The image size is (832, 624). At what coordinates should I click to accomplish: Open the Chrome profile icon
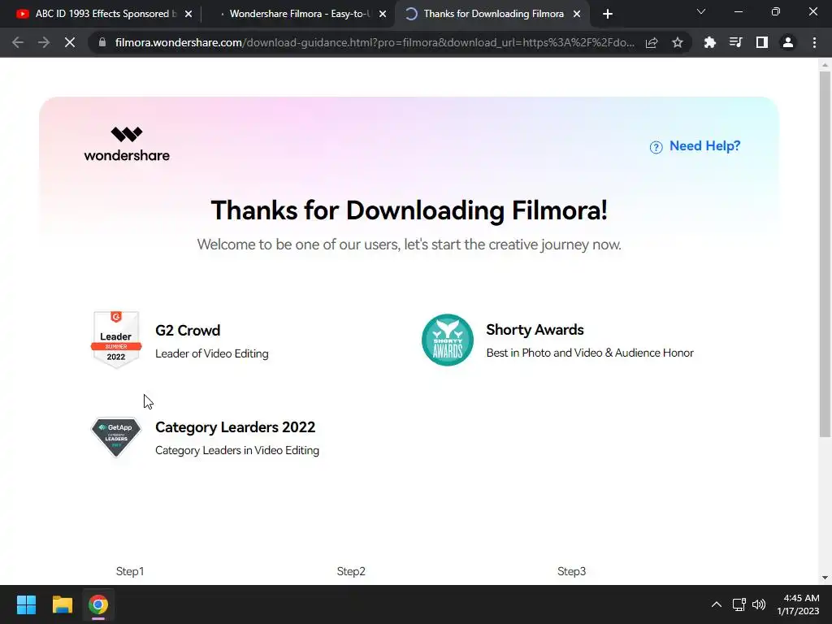788,42
